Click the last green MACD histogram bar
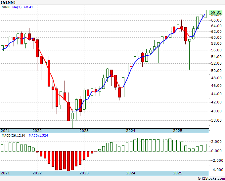The height and width of the screenshot is (181, 225). pyautogui.click(x=205, y=148)
